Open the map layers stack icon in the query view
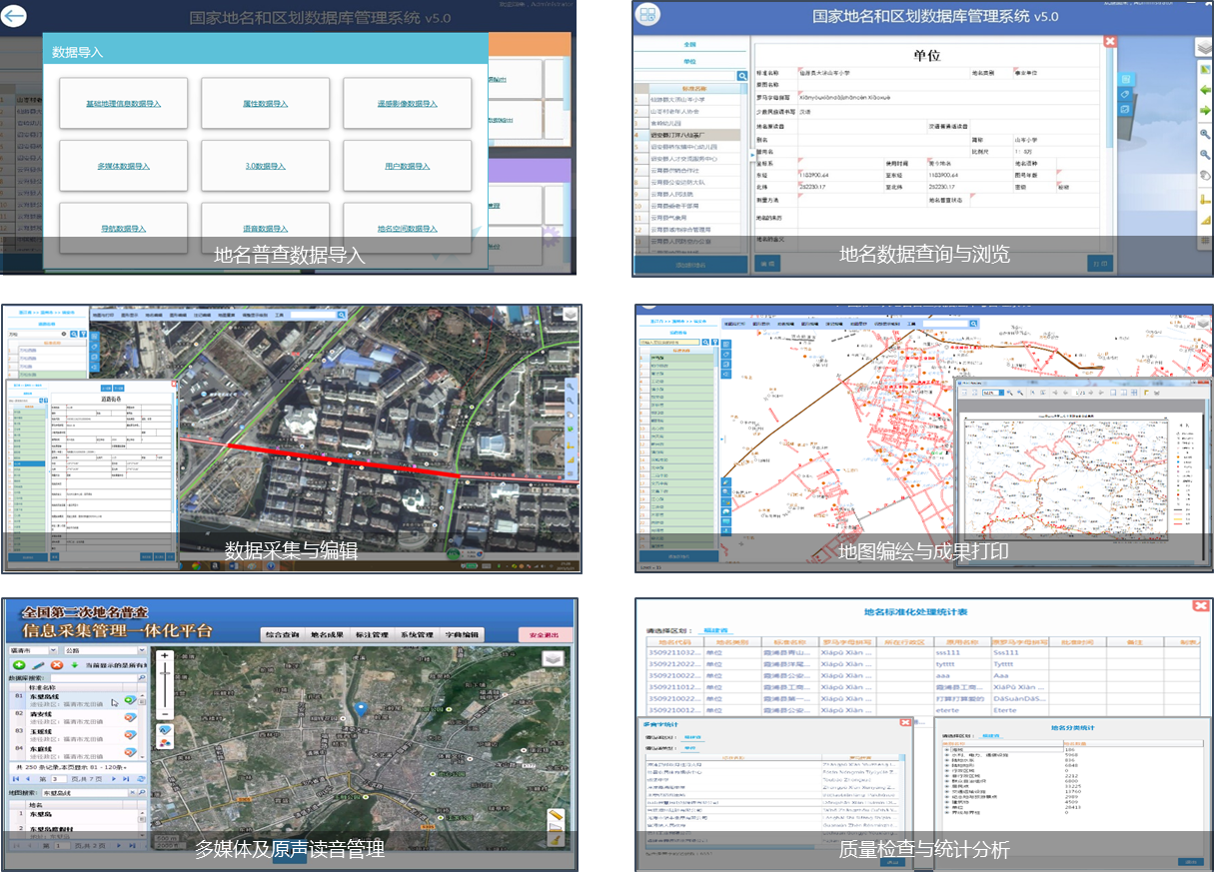 click(x=1204, y=47)
